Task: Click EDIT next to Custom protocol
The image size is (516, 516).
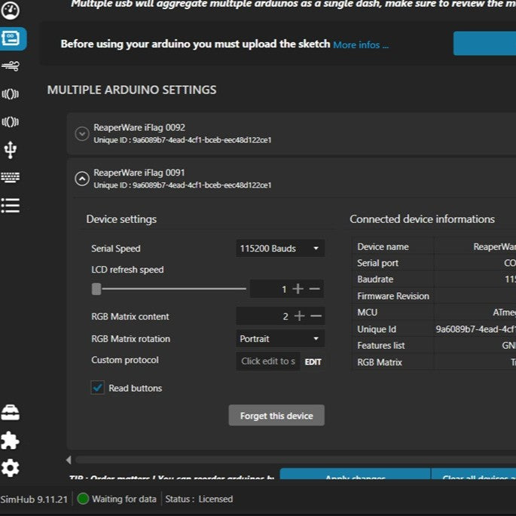Action: [x=313, y=362]
